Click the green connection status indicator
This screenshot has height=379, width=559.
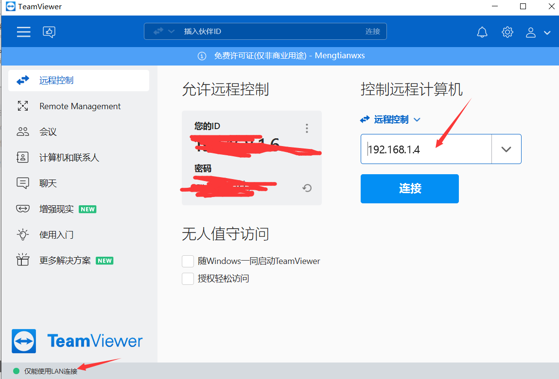coord(16,371)
